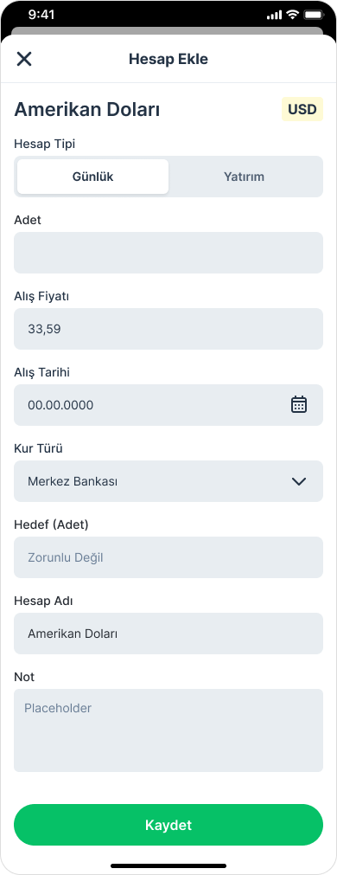Open the calendar date picker icon
This screenshot has height=875, width=337.
coord(299,404)
